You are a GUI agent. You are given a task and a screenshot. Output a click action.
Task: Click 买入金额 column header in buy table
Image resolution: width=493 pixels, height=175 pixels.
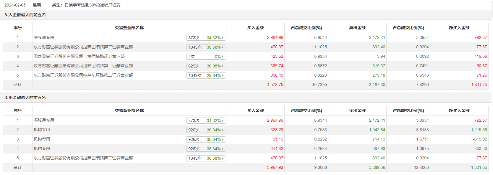[255, 28]
